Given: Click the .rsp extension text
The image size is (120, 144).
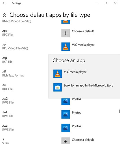Looking at the screenshot, I should point(5,58).
